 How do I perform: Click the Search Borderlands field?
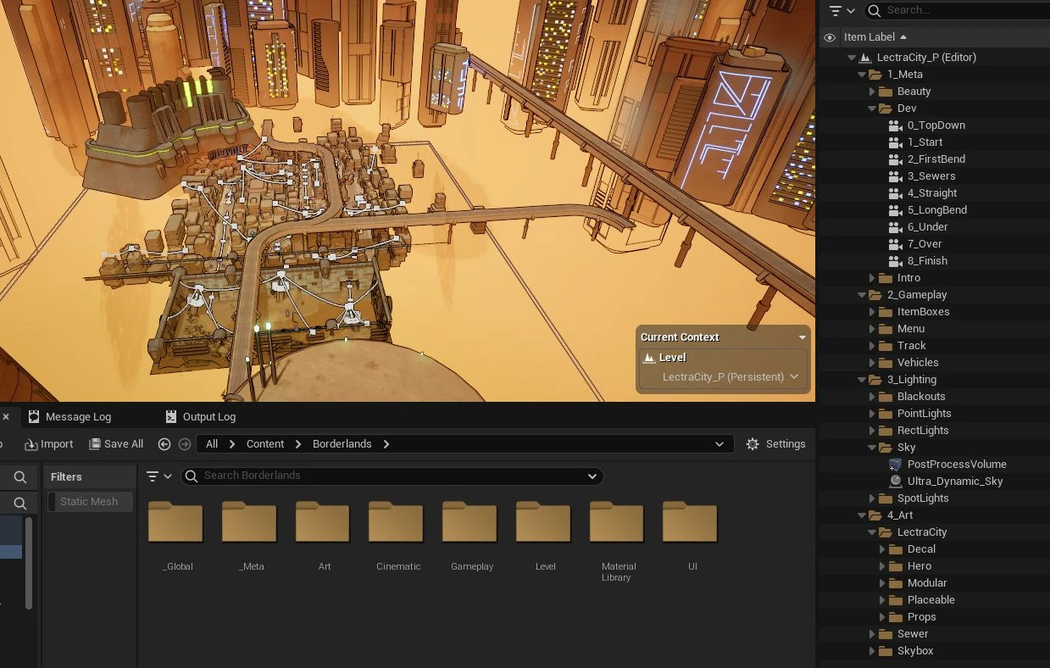tap(392, 476)
